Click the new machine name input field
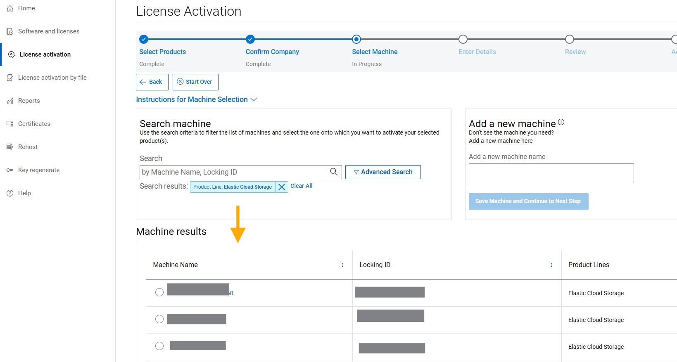Image resolution: width=677 pixels, height=362 pixels. pyautogui.click(x=551, y=173)
